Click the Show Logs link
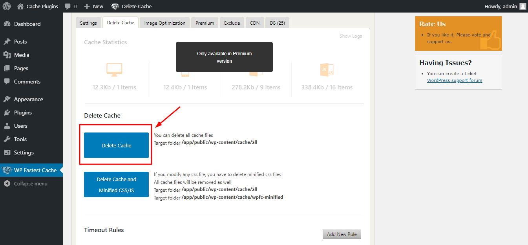 pos(351,36)
